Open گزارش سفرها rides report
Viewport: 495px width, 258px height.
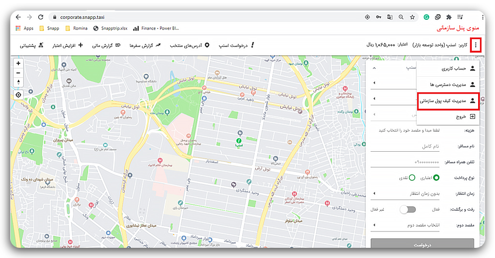(145, 45)
